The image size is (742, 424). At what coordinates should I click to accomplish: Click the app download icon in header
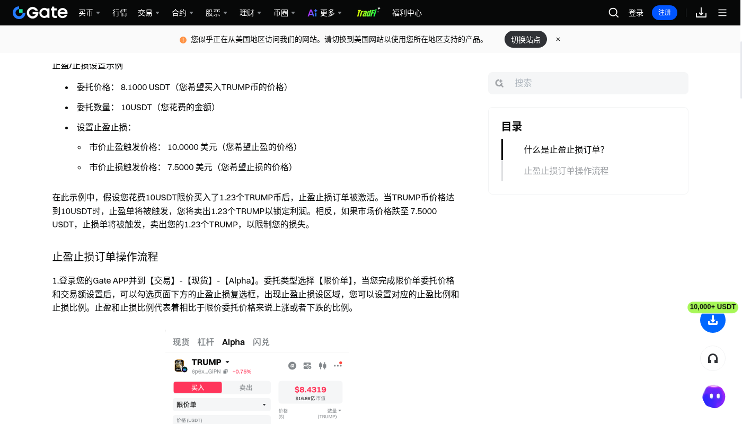coord(701,13)
